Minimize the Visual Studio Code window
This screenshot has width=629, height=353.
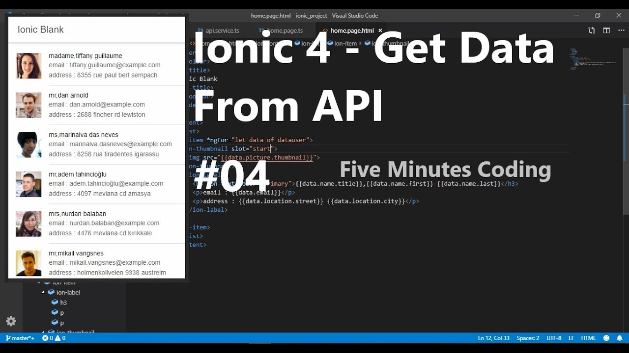click(576, 15)
